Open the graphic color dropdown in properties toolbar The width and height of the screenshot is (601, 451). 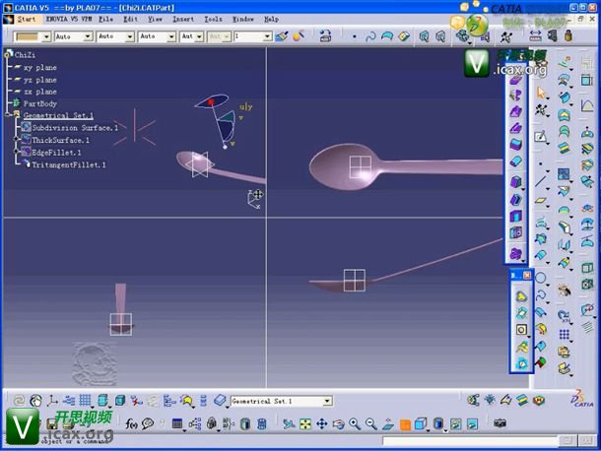[44, 36]
